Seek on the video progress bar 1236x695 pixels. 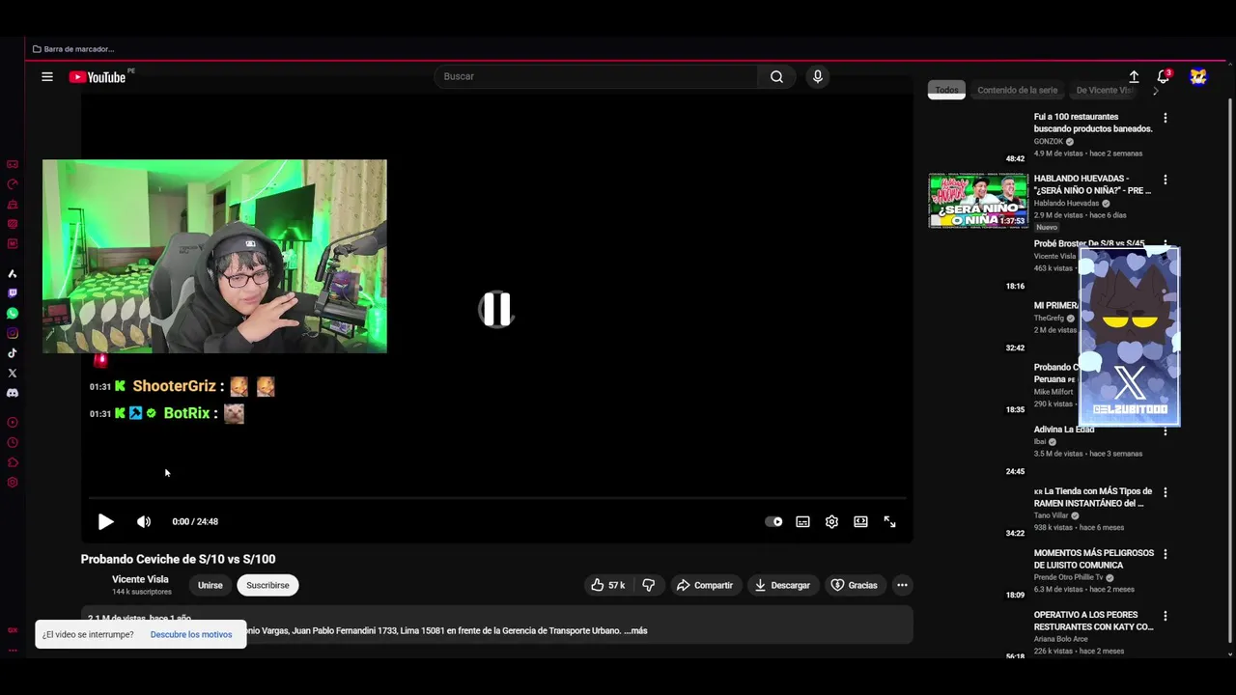click(496, 498)
